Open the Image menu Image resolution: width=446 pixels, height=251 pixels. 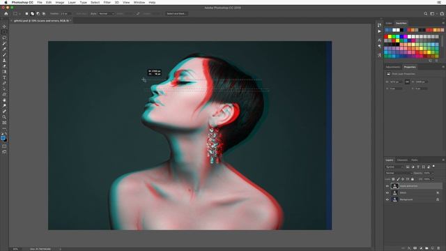60,2
